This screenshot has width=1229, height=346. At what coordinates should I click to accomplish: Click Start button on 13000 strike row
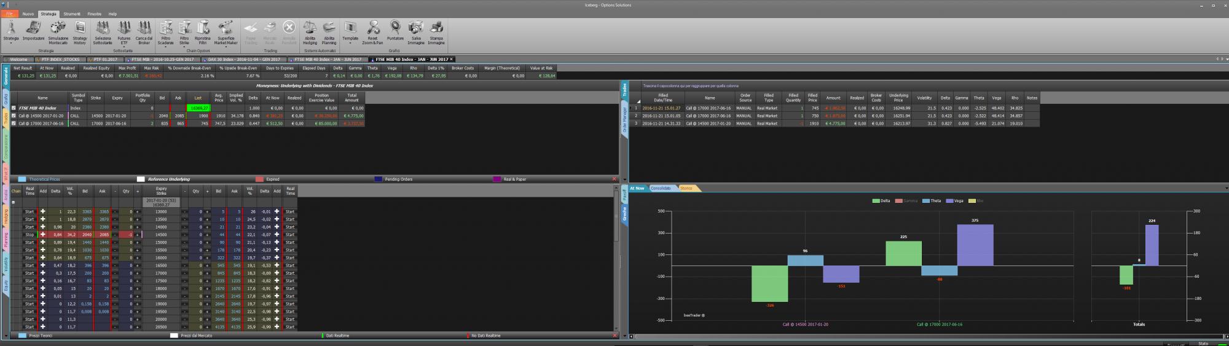tap(29, 211)
